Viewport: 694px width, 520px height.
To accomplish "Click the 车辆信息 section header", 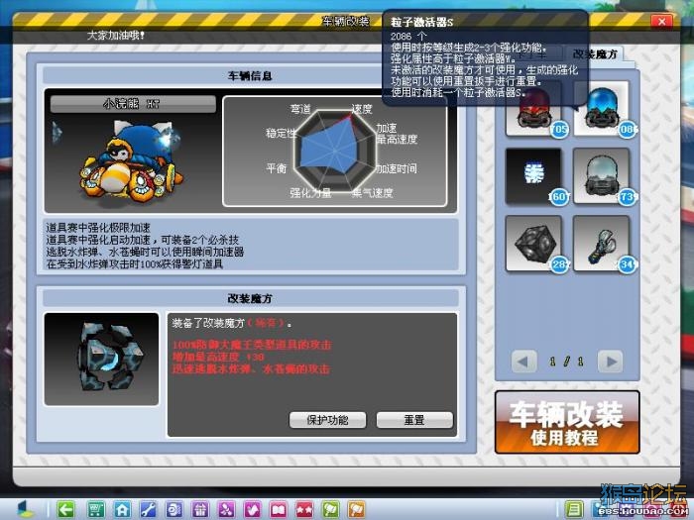I will 251,75.
